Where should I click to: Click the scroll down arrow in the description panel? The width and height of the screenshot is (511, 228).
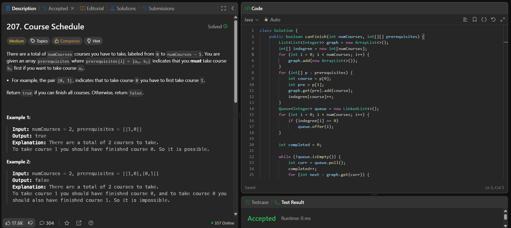pos(236,214)
